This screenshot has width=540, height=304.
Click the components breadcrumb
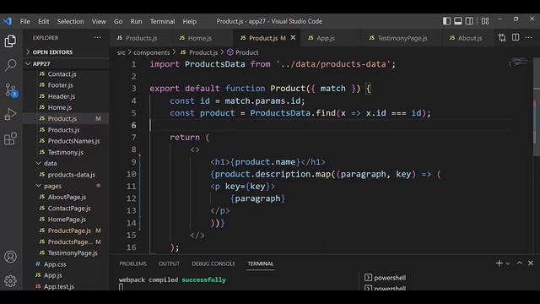[x=152, y=52]
